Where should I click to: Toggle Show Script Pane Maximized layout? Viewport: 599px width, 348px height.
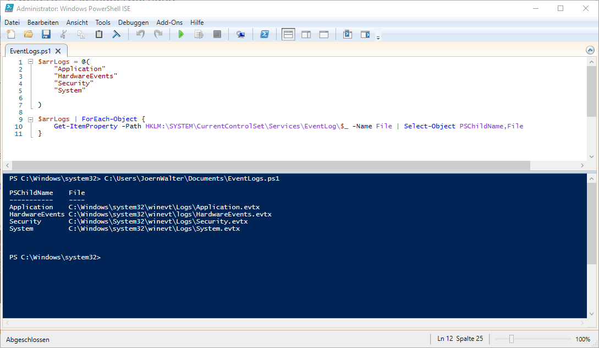coord(324,34)
